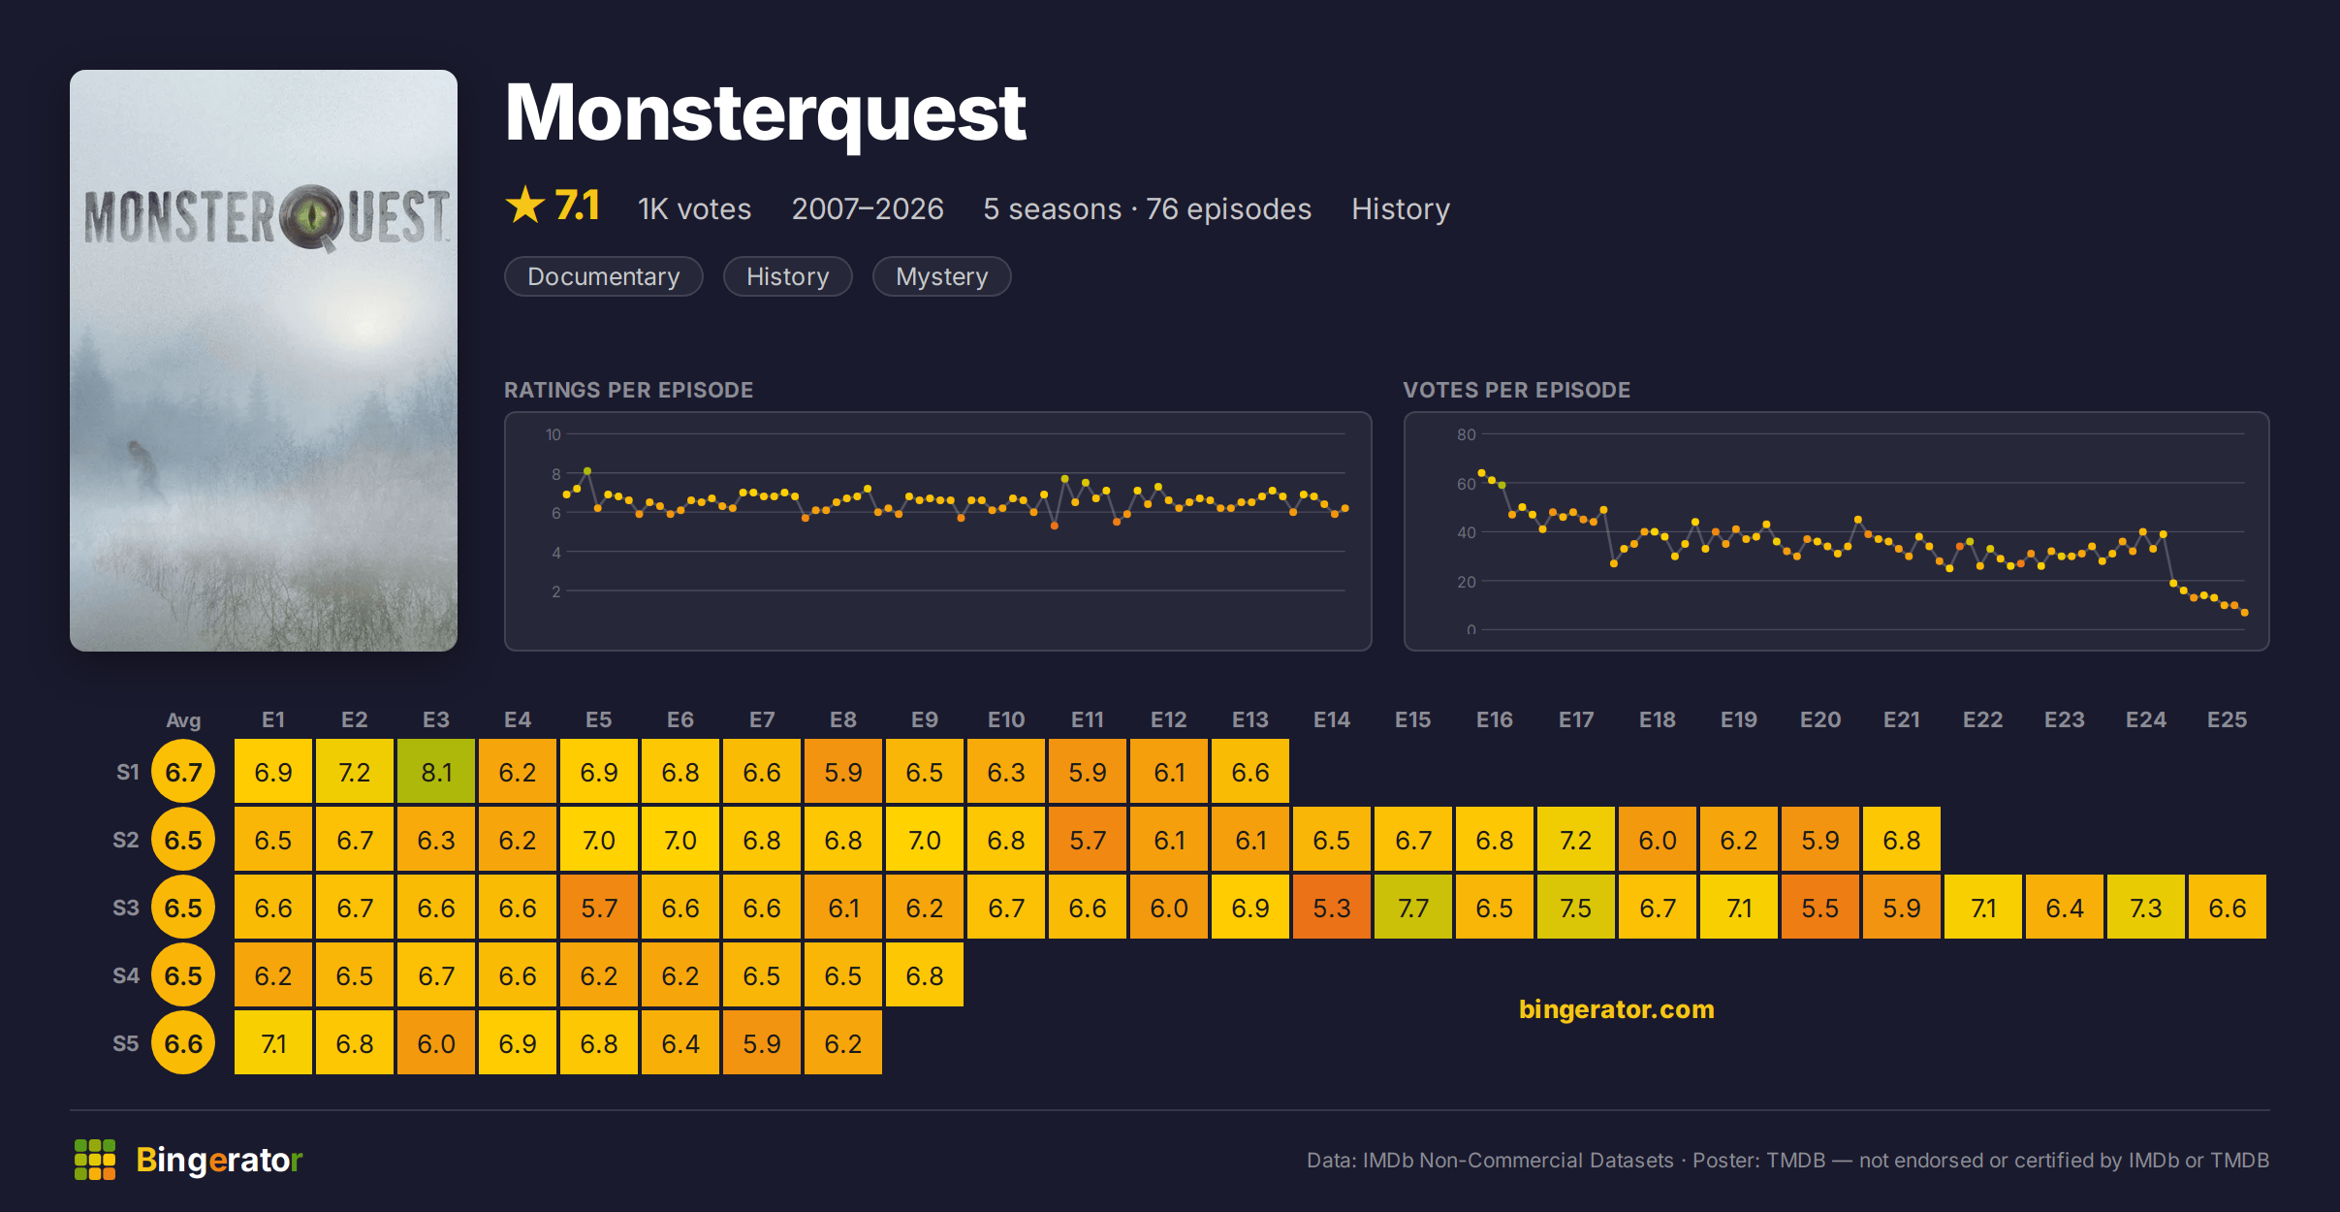Open the bingerator.com link

[1617, 1009]
